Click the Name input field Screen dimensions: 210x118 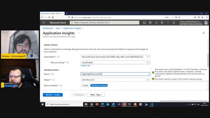[x=115, y=74]
